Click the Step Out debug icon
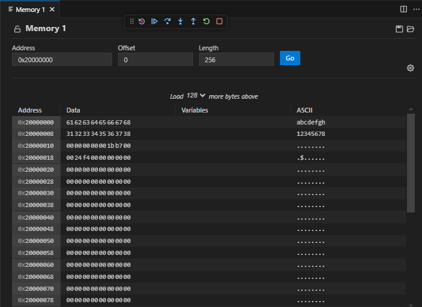 (193, 21)
